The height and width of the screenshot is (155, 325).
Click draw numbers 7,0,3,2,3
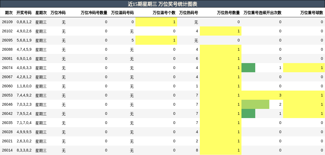[24, 104]
